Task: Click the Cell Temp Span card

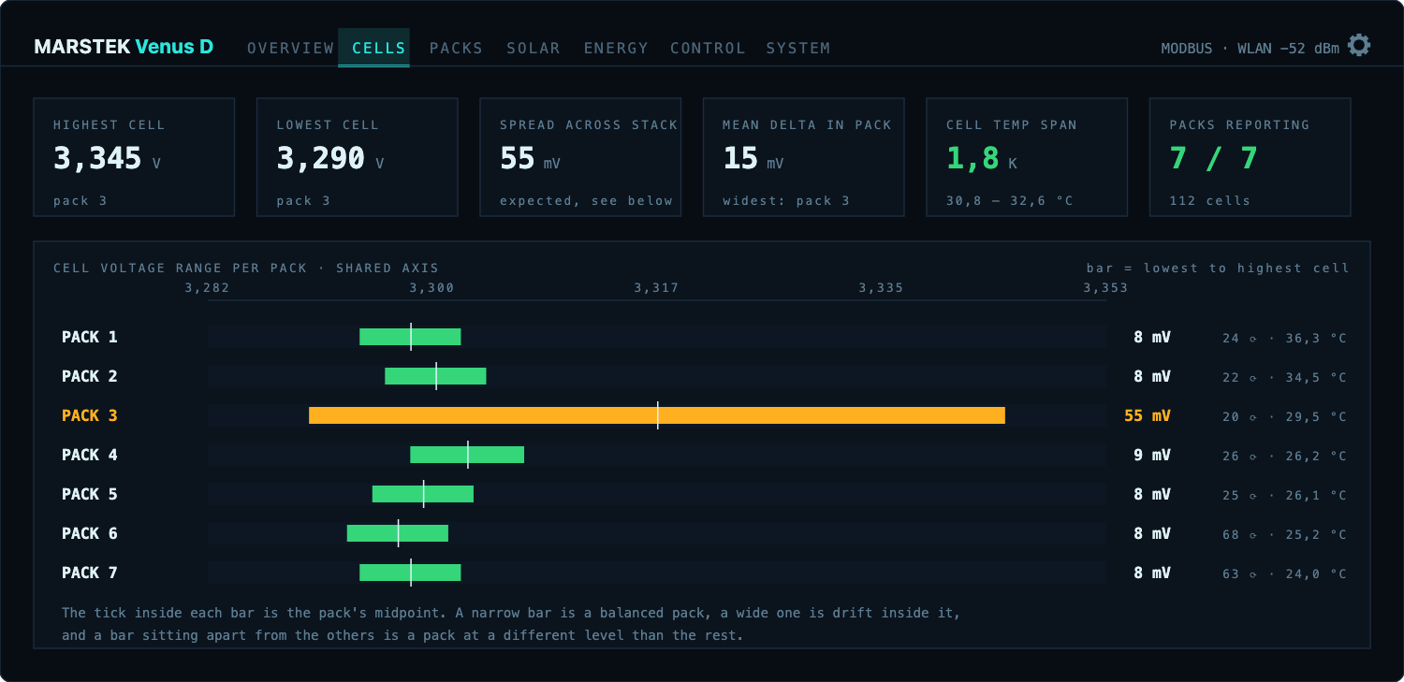Action: [x=1027, y=157]
